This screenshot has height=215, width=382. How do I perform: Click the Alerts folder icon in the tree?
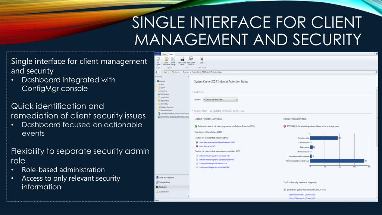click(159, 84)
